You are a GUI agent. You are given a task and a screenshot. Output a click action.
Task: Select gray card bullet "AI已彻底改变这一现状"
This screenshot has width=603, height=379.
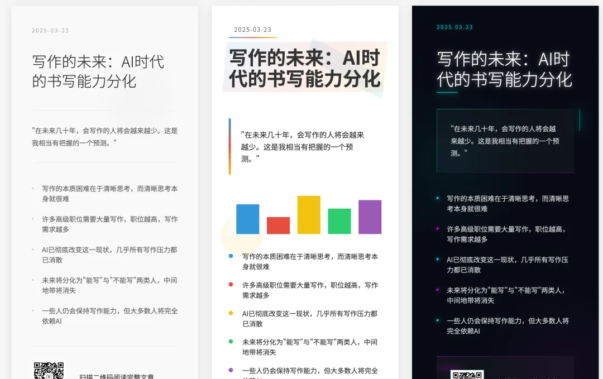point(109,255)
